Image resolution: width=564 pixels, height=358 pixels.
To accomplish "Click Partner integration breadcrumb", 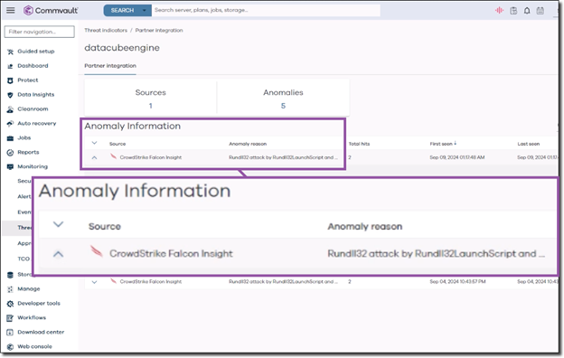I will pyautogui.click(x=159, y=30).
